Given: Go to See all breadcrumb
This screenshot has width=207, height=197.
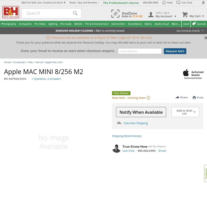Looking at the screenshot, I should tap(39, 62).
